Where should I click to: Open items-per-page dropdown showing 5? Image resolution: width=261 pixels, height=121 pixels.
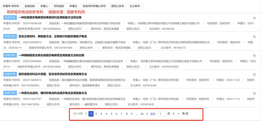pos(176,114)
